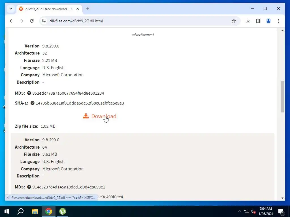The image size is (290, 217).
Task: Select the 64-bit MD5 hash 914c3237...
Action: 69,187
